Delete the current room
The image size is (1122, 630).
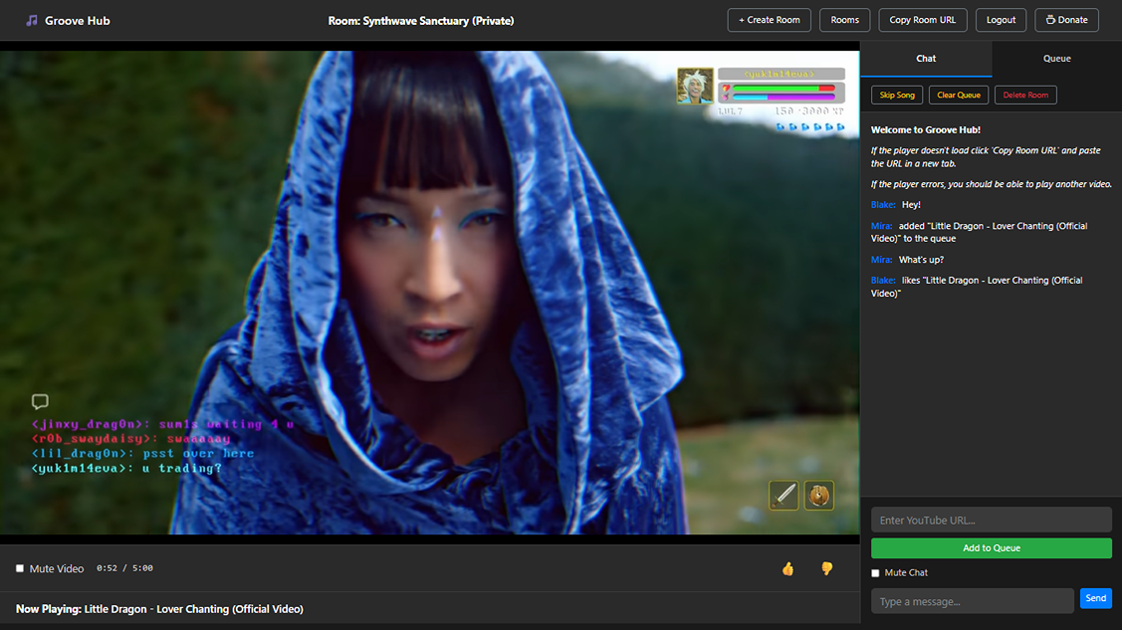(x=1025, y=96)
